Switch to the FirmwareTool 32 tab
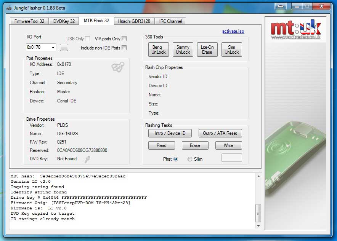 [x=29, y=21]
